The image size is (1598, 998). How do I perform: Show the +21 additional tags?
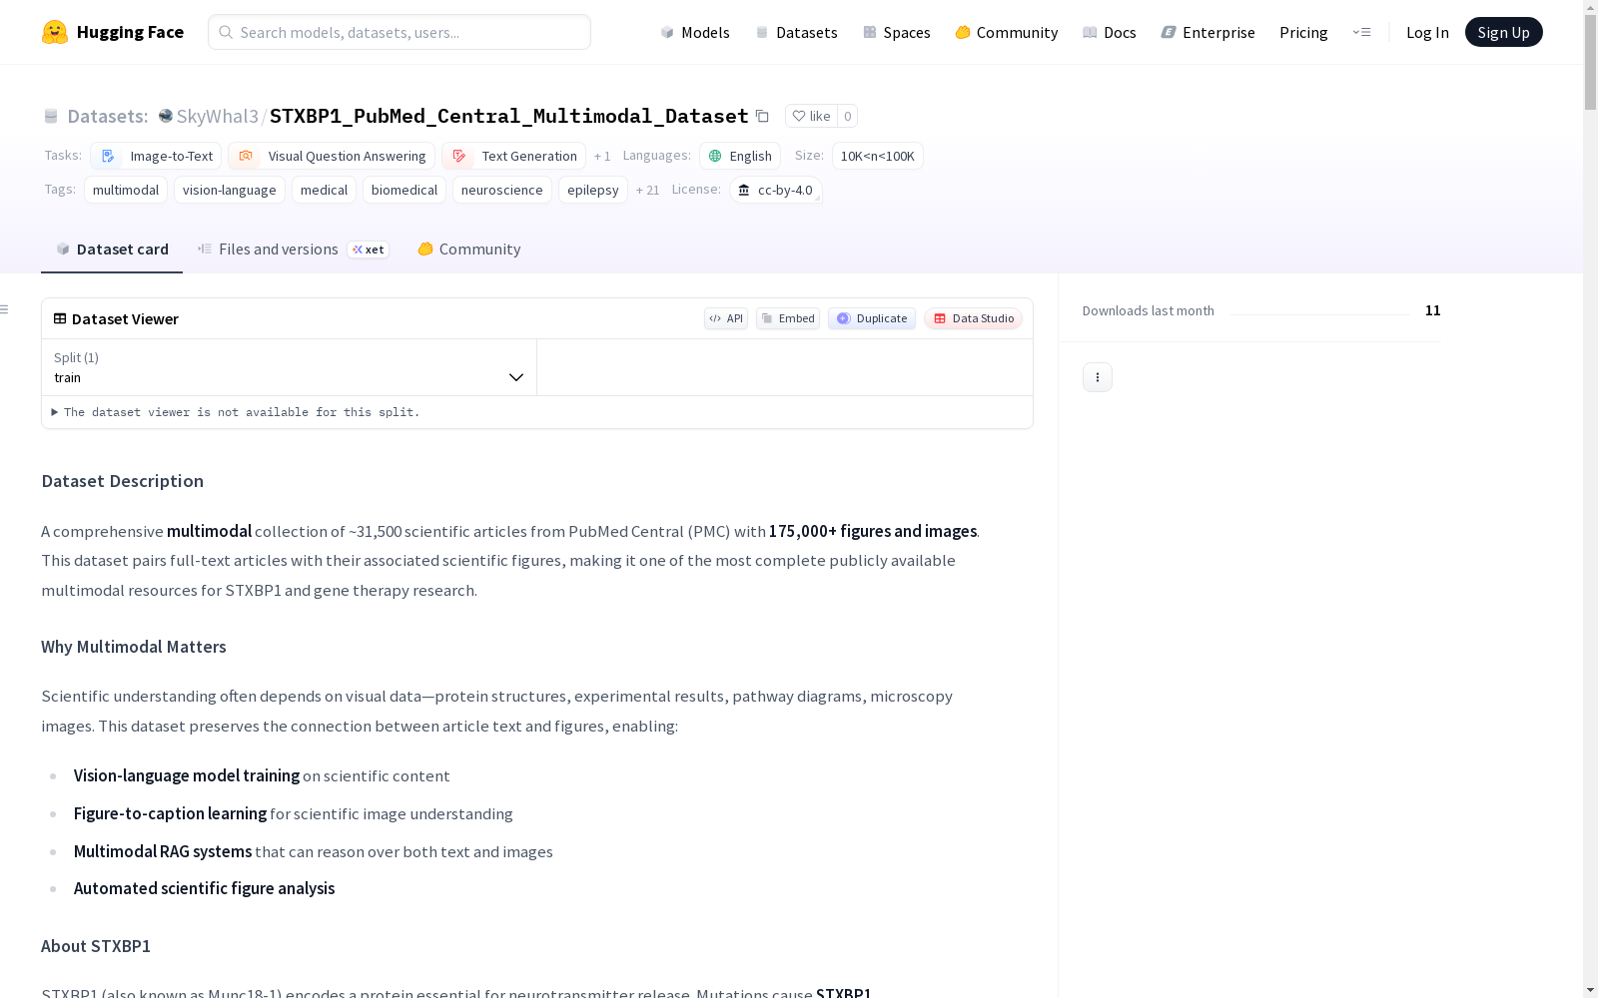click(647, 190)
